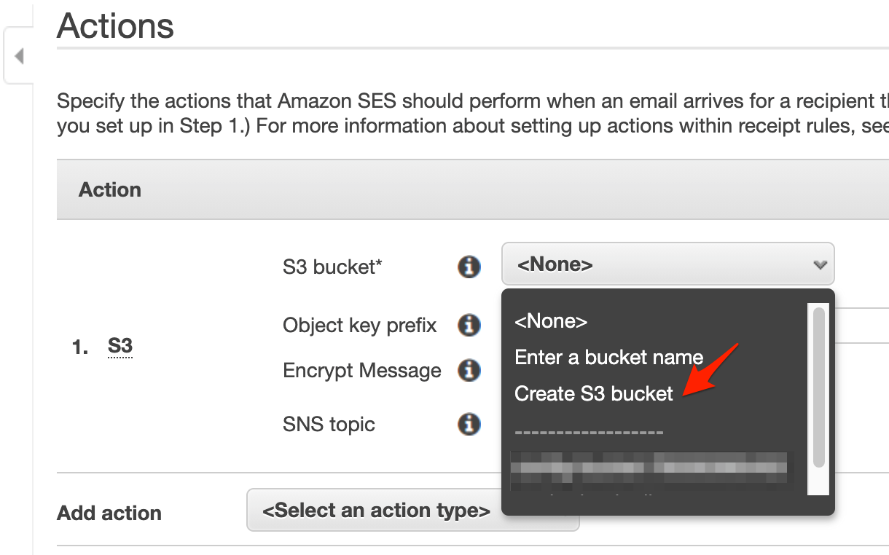Image resolution: width=889 pixels, height=555 pixels.
Task: Show info for SNS topic field
Action: [x=469, y=424]
